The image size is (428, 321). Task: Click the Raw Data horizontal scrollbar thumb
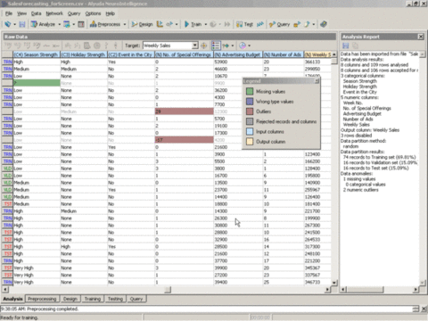click(x=168, y=289)
